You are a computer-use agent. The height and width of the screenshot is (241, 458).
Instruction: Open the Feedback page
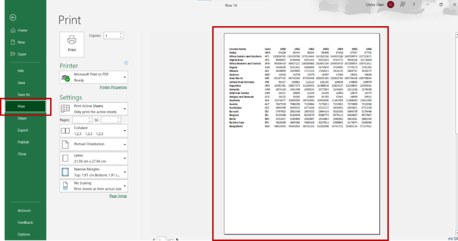(x=25, y=223)
